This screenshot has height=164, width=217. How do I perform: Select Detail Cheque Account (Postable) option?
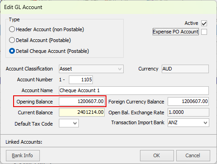coord(12,51)
